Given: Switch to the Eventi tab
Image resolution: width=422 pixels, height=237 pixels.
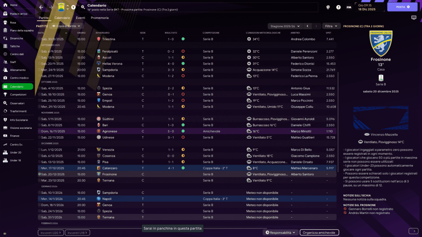Looking at the screenshot, I should pos(80,18).
